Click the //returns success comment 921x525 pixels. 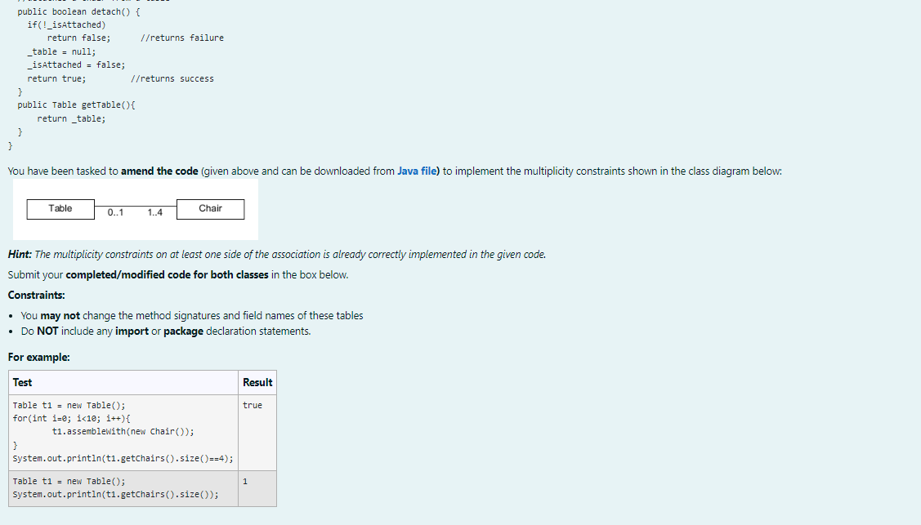pos(173,78)
